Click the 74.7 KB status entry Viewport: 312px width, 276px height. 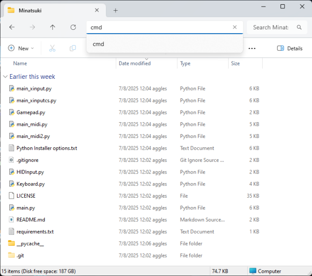click(x=220, y=271)
